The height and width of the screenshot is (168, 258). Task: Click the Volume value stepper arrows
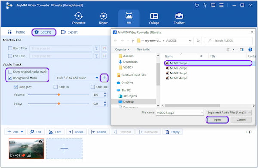click(105, 95)
